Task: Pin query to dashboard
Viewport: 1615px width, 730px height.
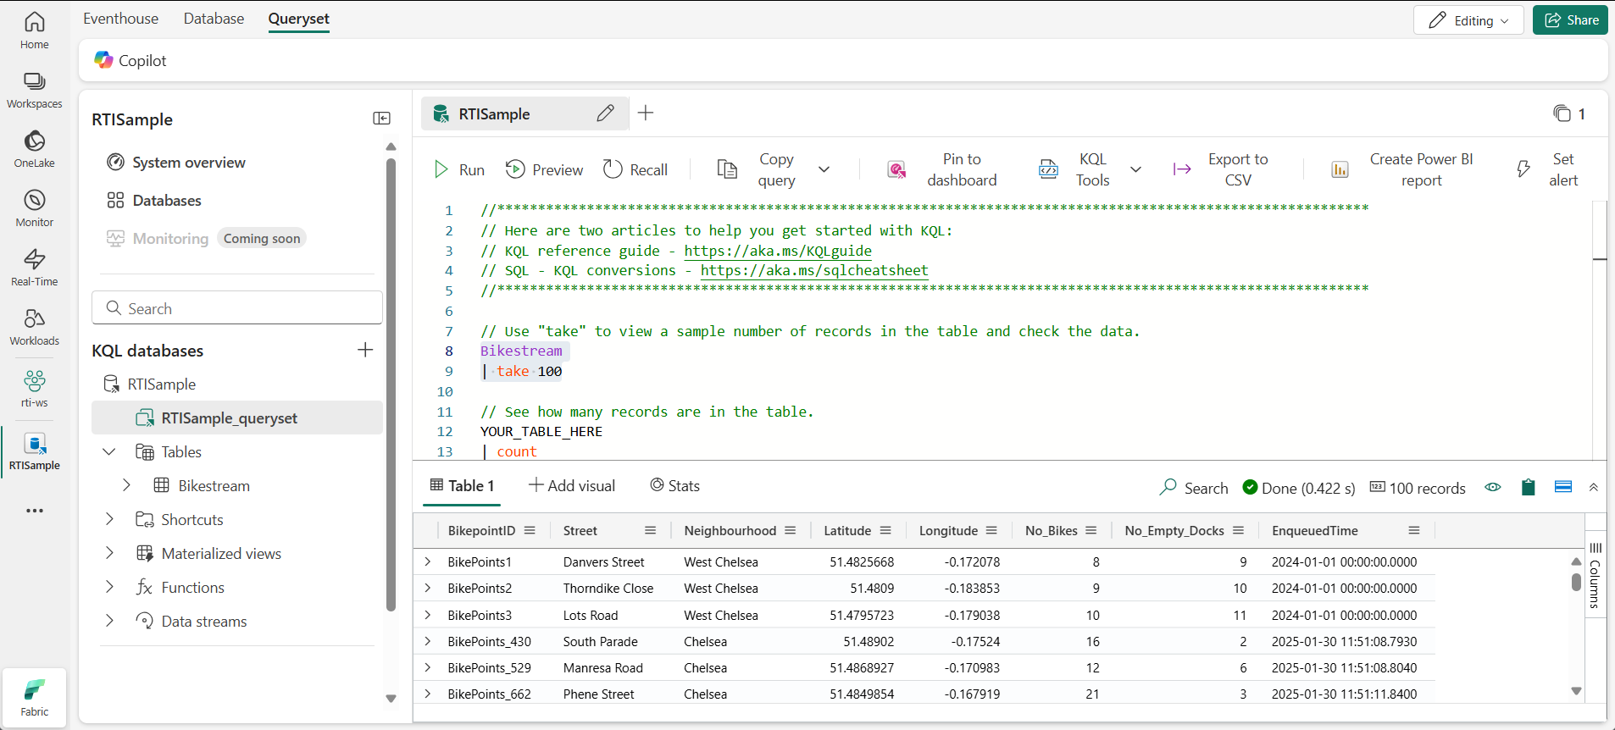Action: pos(941,169)
